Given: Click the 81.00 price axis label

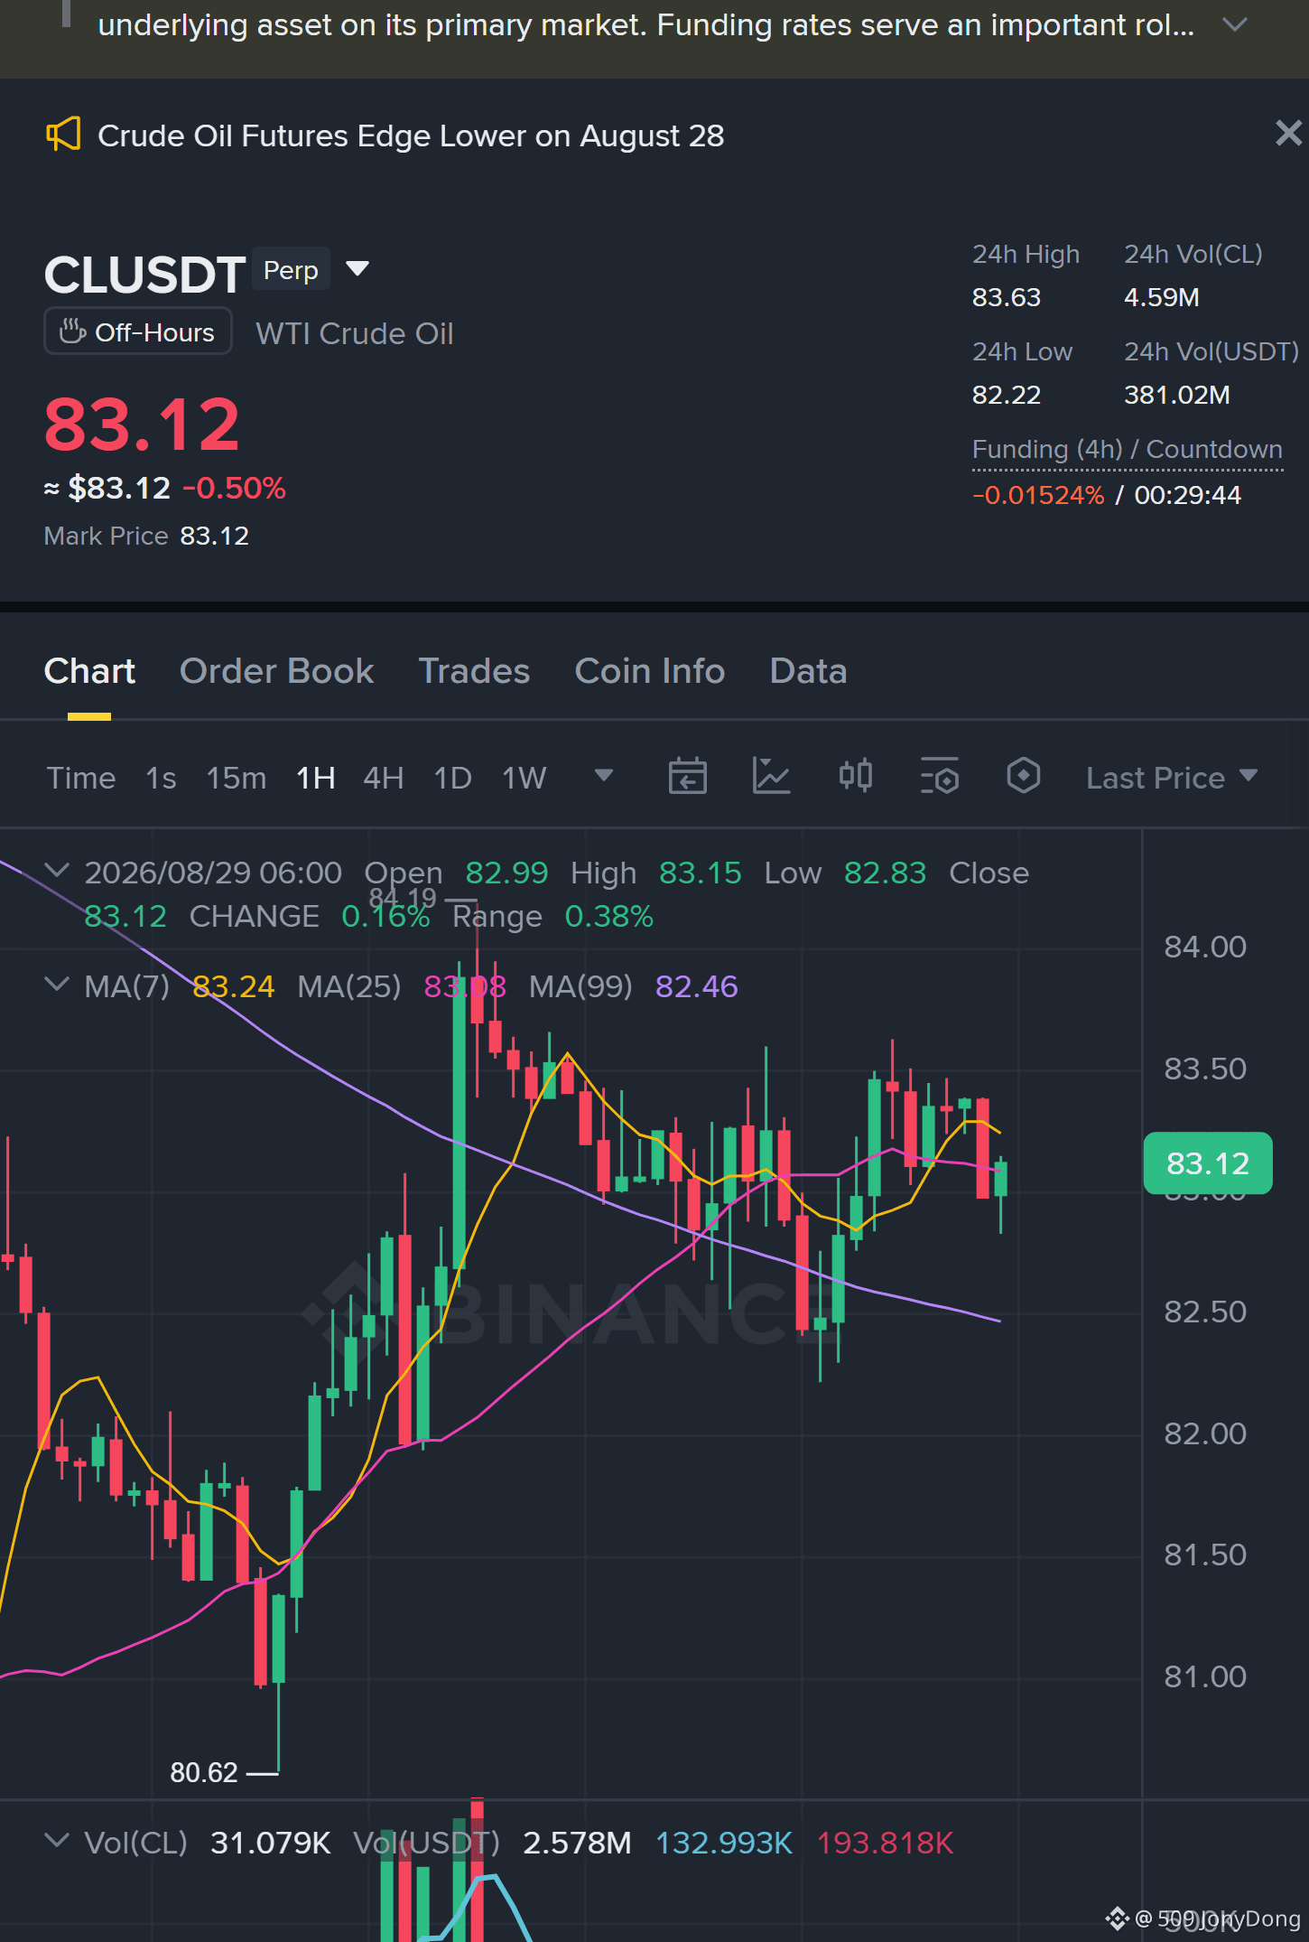Looking at the screenshot, I should point(1205,1676).
